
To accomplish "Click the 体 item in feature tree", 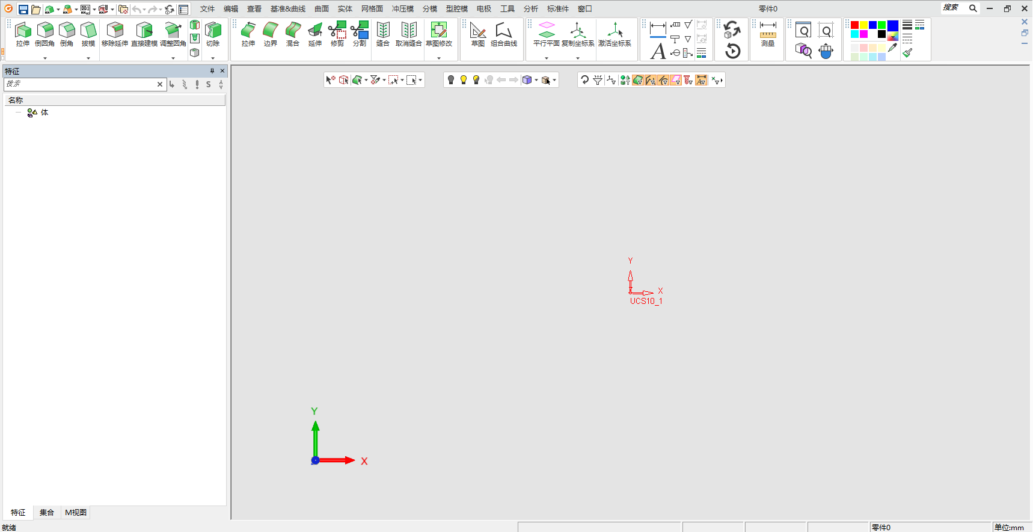I will pyautogui.click(x=44, y=113).
